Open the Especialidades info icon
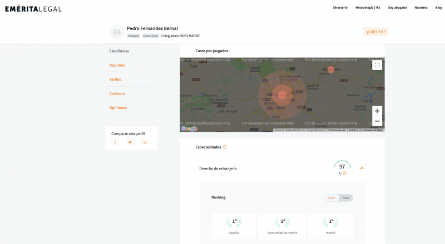The width and height of the screenshot is (445, 244). point(225,147)
